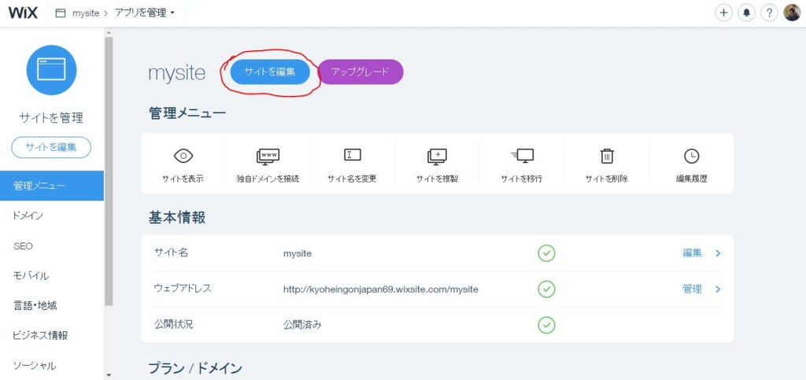This screenshot has width=806, height=380.
Task: Click the 管理 link in ウェブアドレス row
Action: tap(692, 289)
